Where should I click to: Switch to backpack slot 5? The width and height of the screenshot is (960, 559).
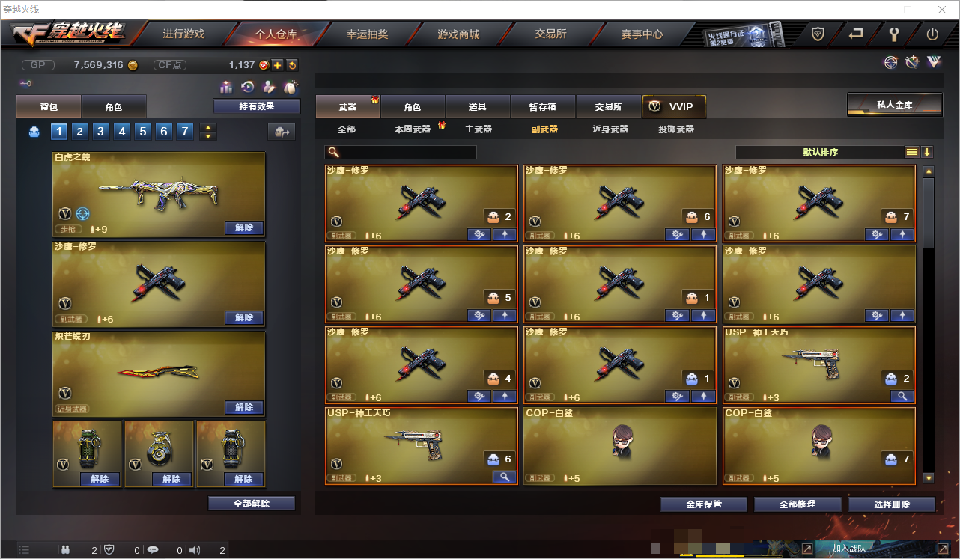pyautogui.click(x=143, y=132)
